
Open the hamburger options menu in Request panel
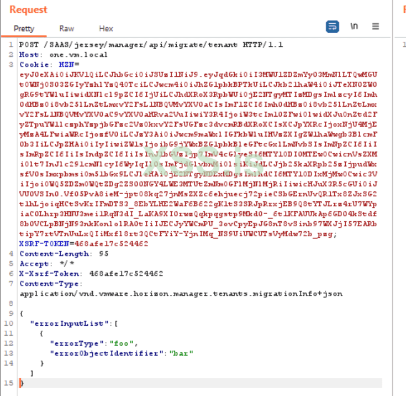376,27
